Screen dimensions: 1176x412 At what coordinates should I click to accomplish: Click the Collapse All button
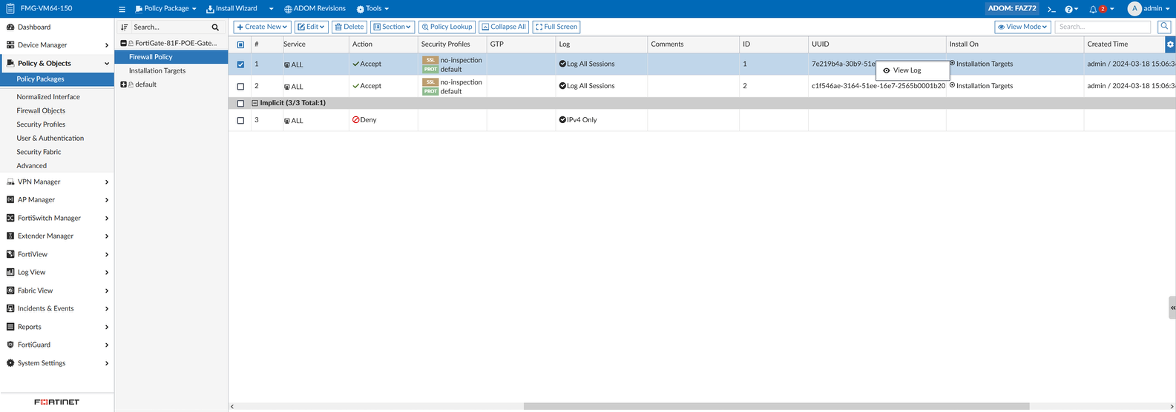pos(504,27)
